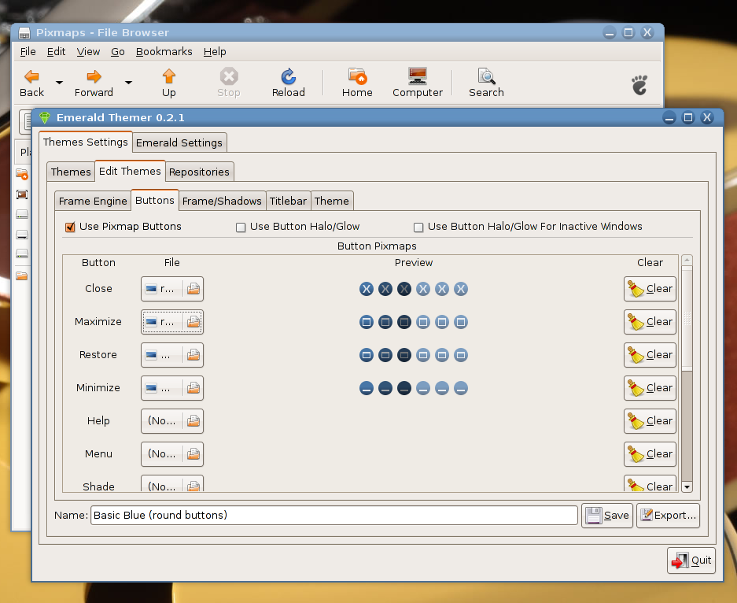Click scrollbar down arrow in pixmaps list
The image size is (737, 603).
pos(687,486)
